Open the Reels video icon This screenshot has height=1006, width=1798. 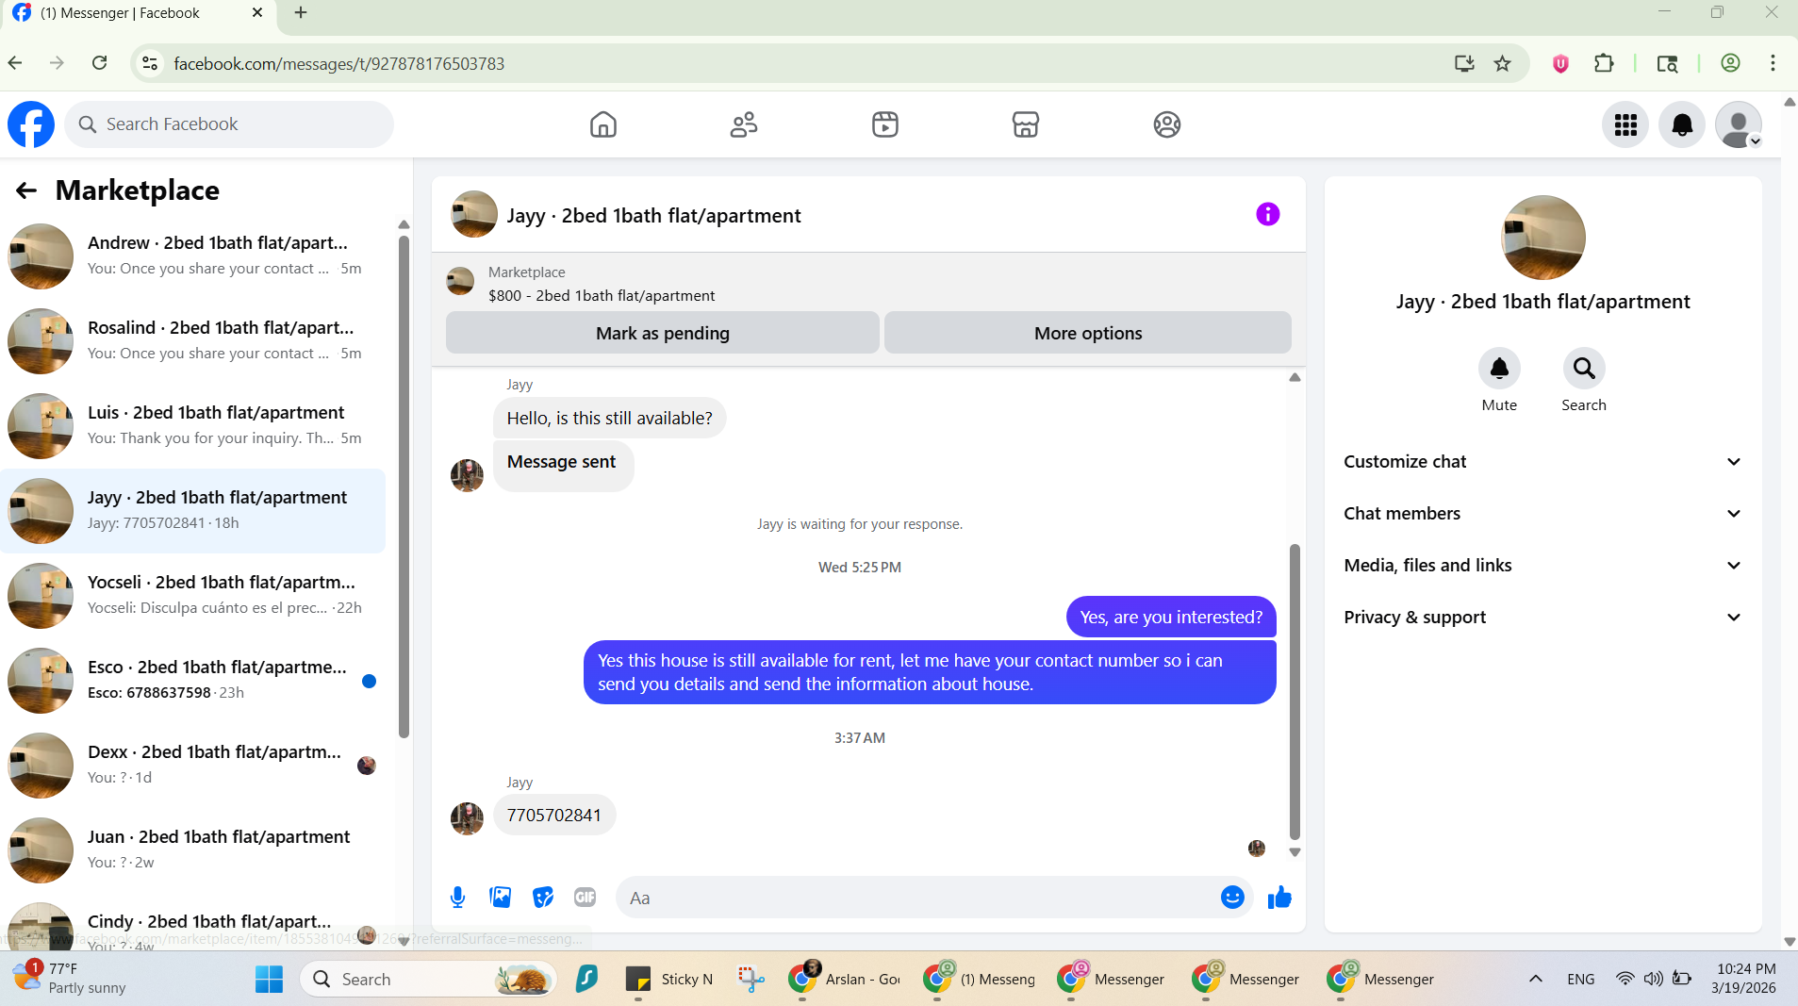(x=884, y=124)
